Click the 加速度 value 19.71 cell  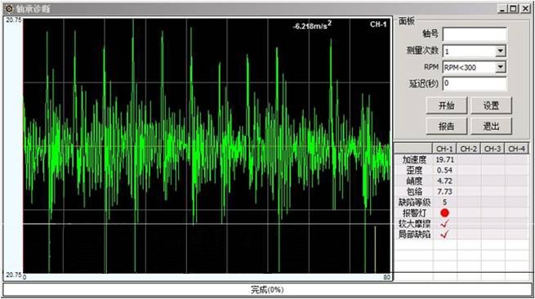pos(444,159)
